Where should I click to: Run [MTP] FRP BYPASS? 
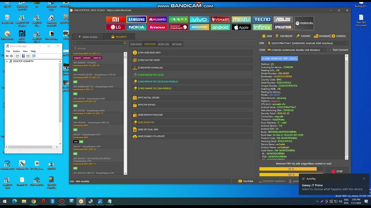point(192,105)
